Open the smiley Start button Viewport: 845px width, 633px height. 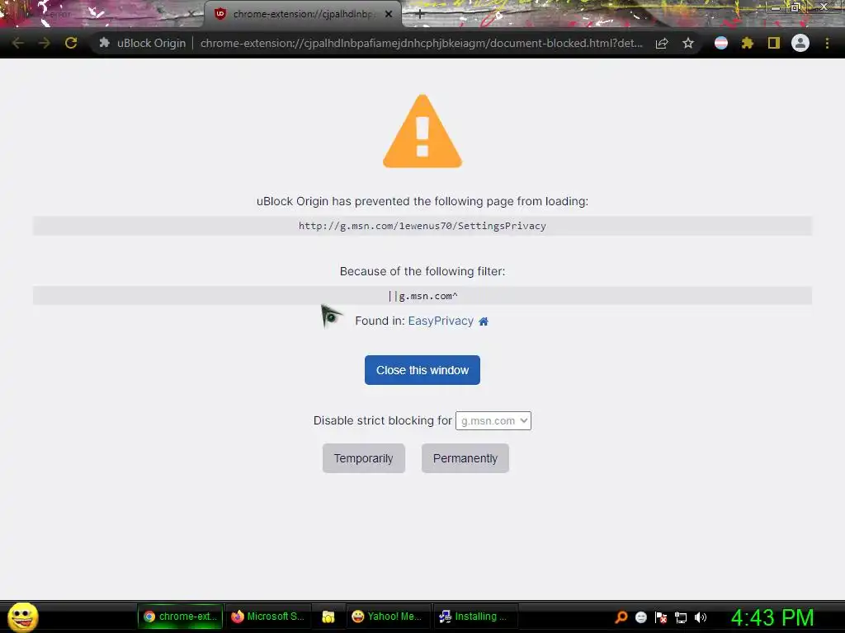(22, 617)
